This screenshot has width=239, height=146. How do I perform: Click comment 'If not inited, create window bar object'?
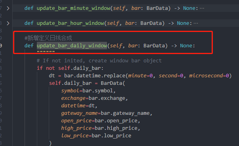99,61
